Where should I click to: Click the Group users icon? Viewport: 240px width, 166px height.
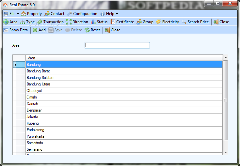coord(139,22)
